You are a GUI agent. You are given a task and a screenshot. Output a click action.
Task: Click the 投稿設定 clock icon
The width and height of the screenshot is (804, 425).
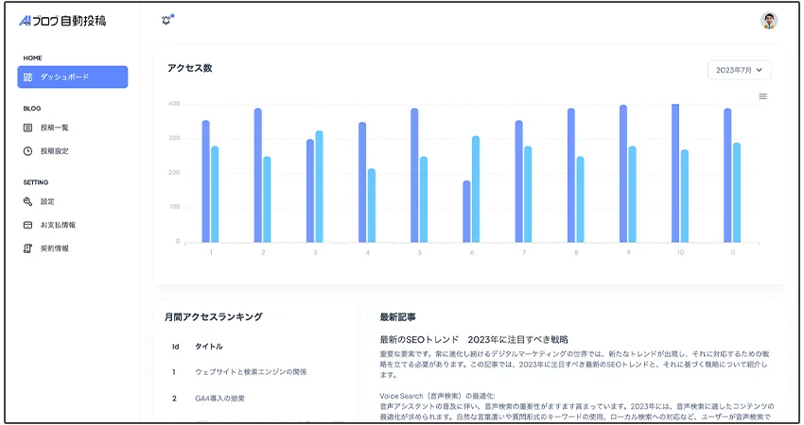(x=28, y=151)
